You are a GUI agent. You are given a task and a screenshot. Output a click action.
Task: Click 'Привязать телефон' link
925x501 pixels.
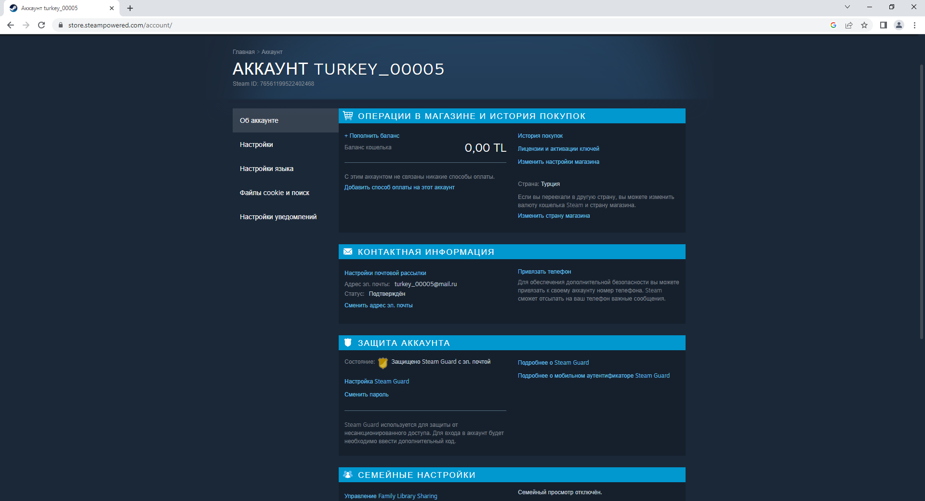coord(544,272)
